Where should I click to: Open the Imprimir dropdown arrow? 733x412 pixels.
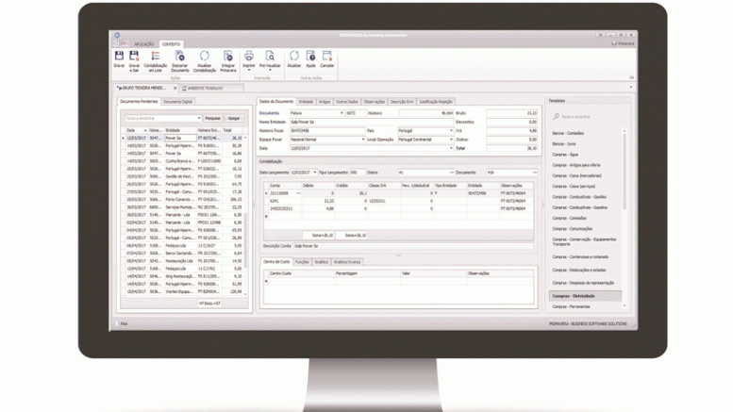(249, 71)
